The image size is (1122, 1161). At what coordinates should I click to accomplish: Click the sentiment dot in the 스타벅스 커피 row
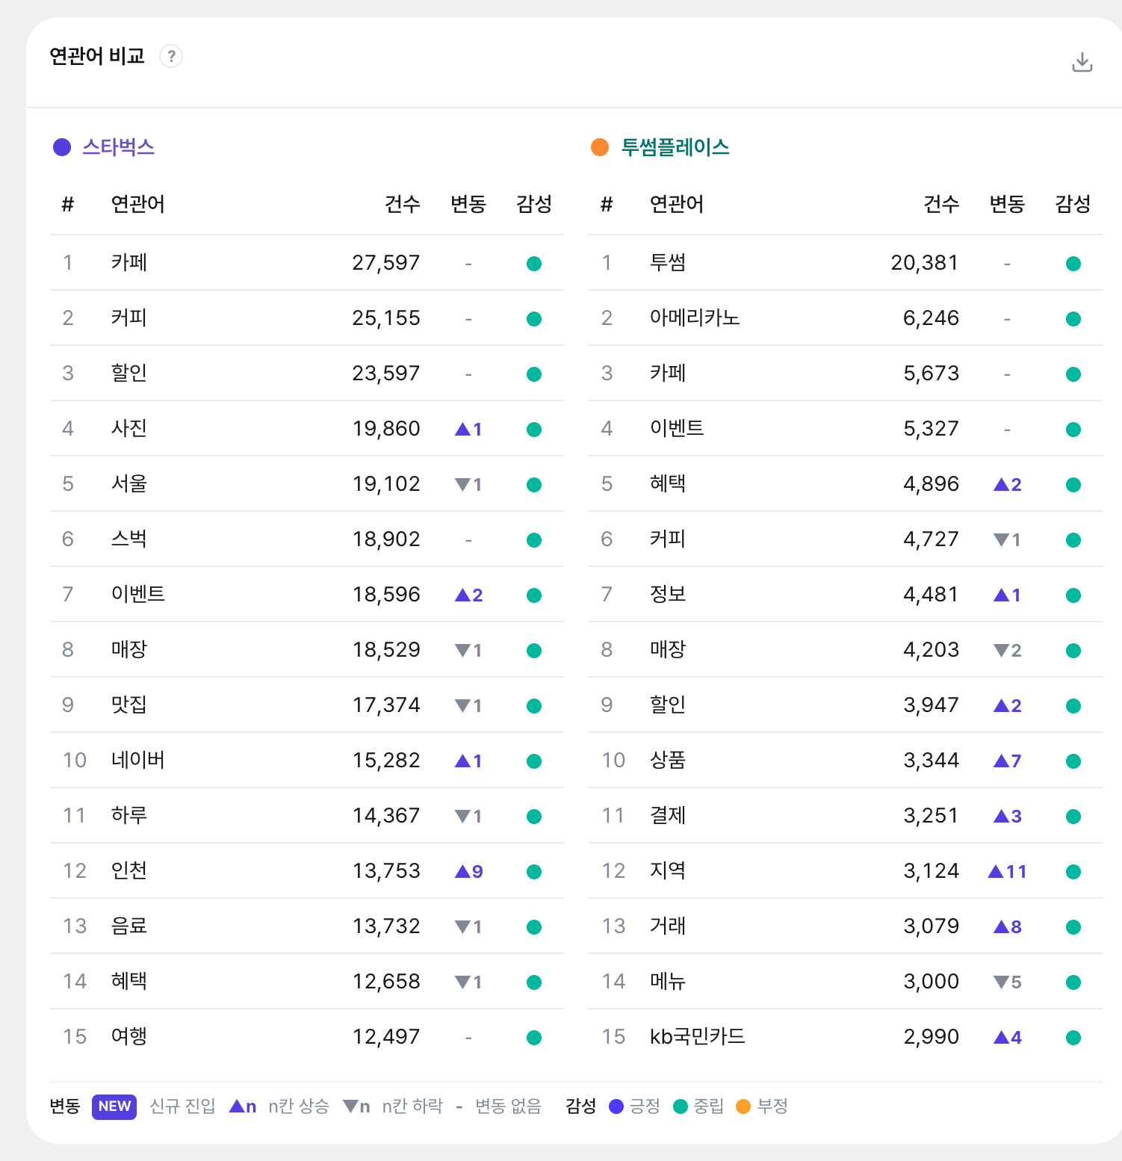534,318
